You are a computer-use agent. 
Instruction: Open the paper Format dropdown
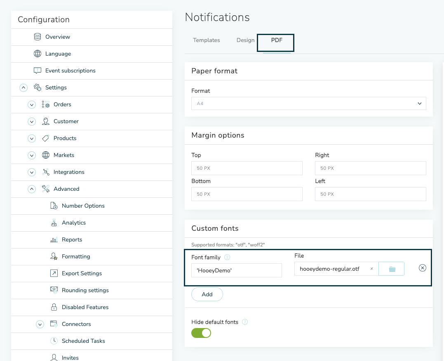point(308,103)
